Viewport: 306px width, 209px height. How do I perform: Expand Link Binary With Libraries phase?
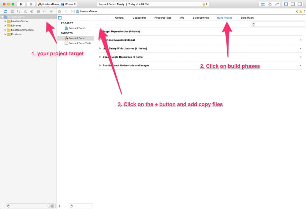pyautogui.click(x=100, y=49)
